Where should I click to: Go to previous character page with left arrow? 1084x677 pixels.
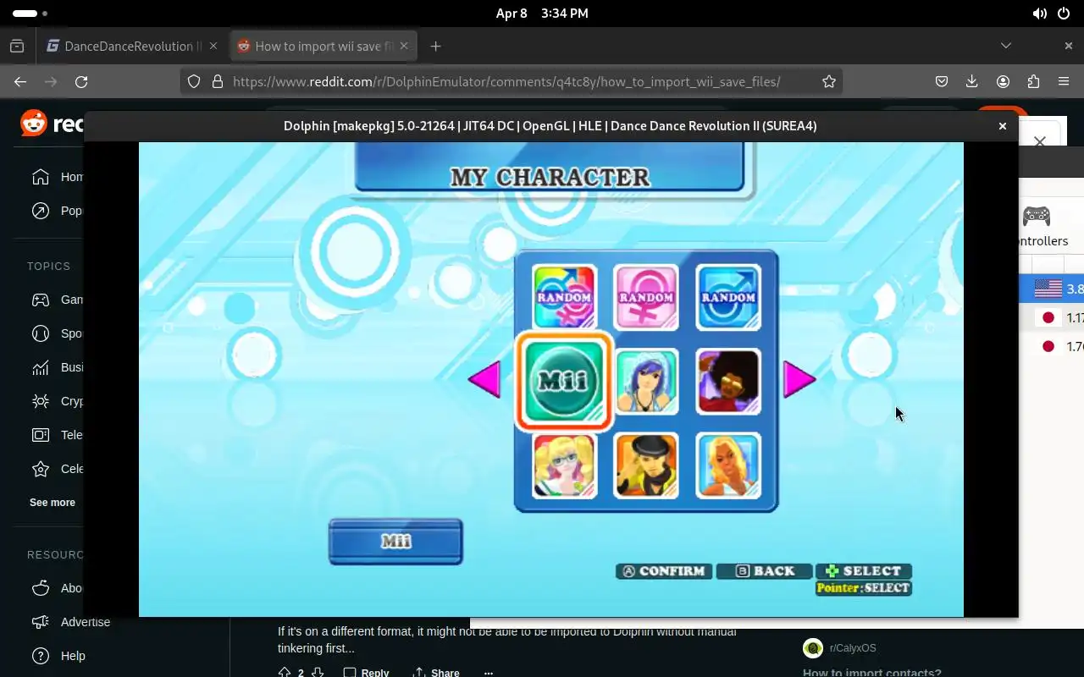pyautogui.click(x=485, y=379)
